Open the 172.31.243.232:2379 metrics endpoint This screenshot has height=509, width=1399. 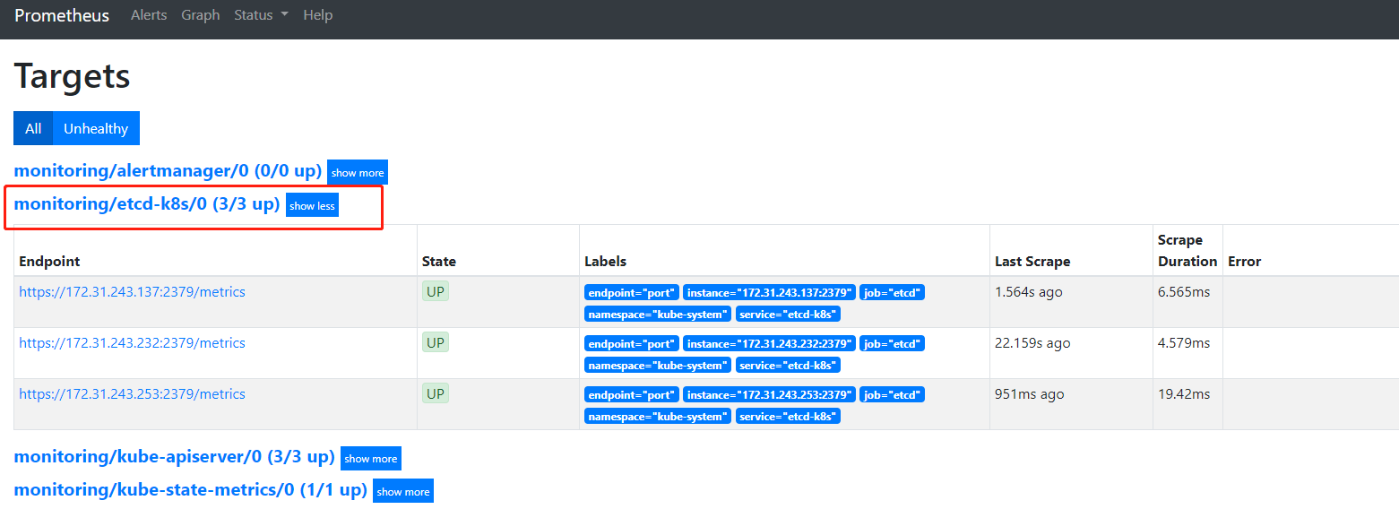pyautogui.click(x=132, y=342)
